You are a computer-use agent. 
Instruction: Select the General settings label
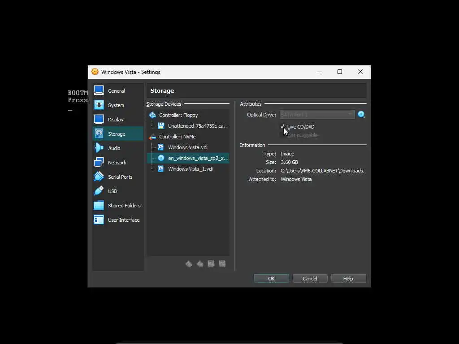[116, 91]
